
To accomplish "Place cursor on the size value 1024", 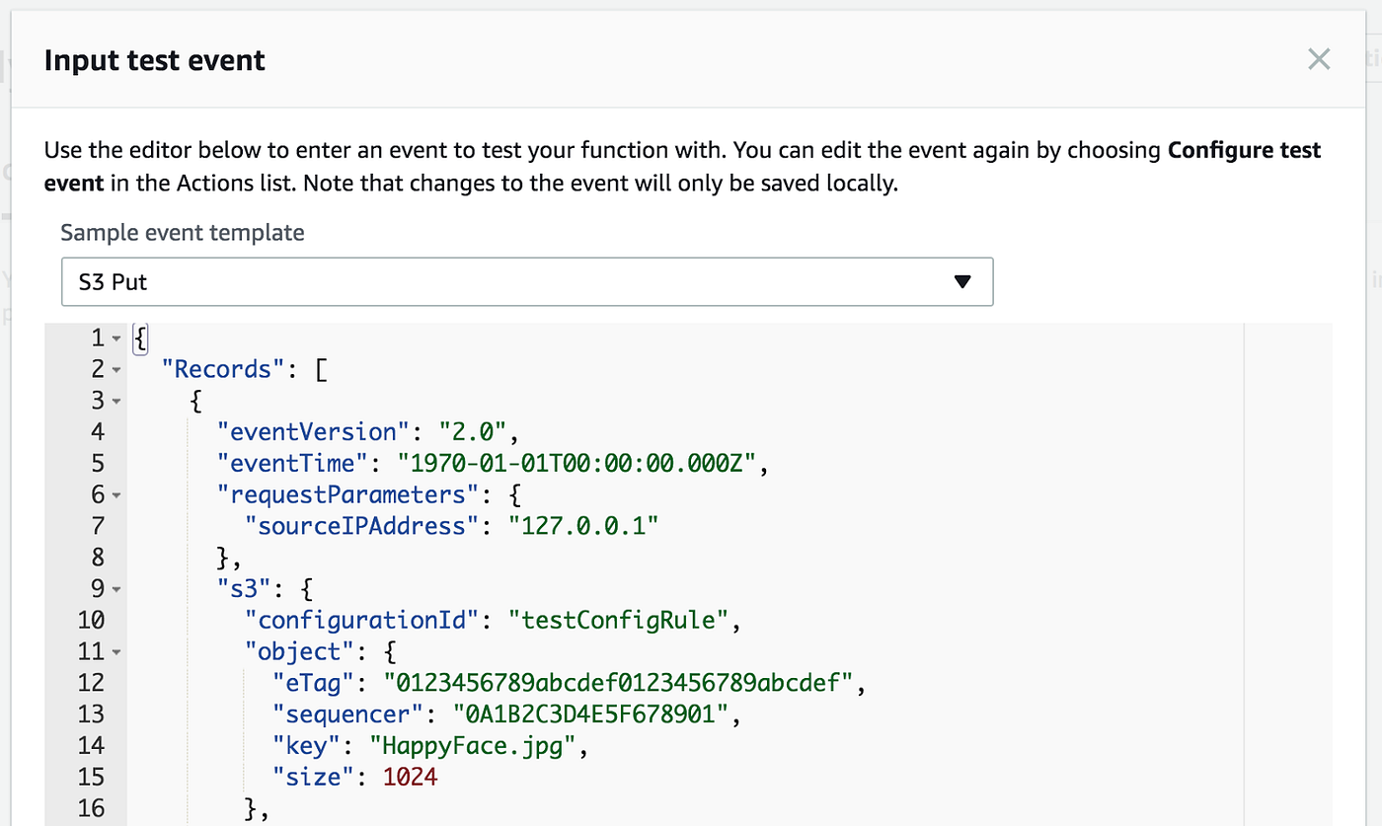I will (x=410, y=778).
